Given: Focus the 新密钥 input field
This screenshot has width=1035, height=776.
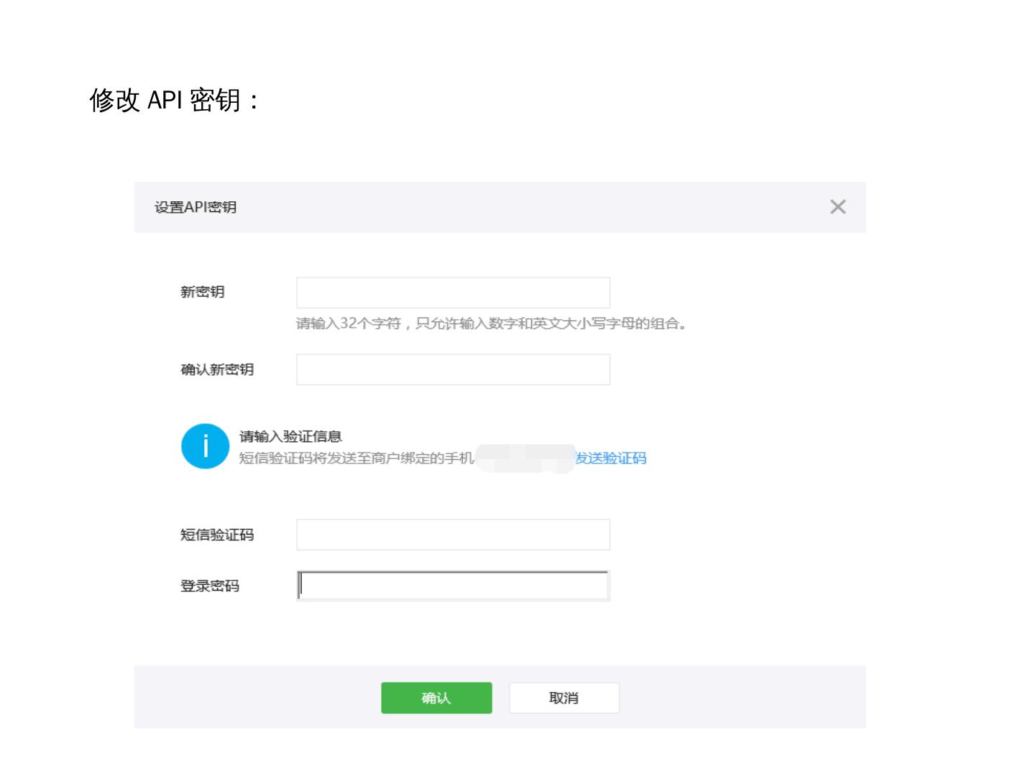Looking at the screenshot, I should (453, 292).
